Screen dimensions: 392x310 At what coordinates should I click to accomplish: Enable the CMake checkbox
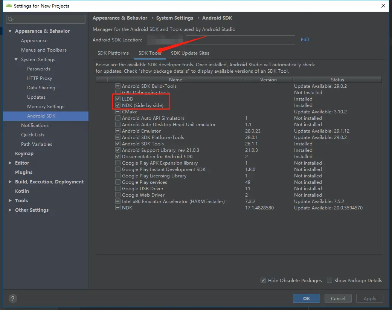(118, 112)
